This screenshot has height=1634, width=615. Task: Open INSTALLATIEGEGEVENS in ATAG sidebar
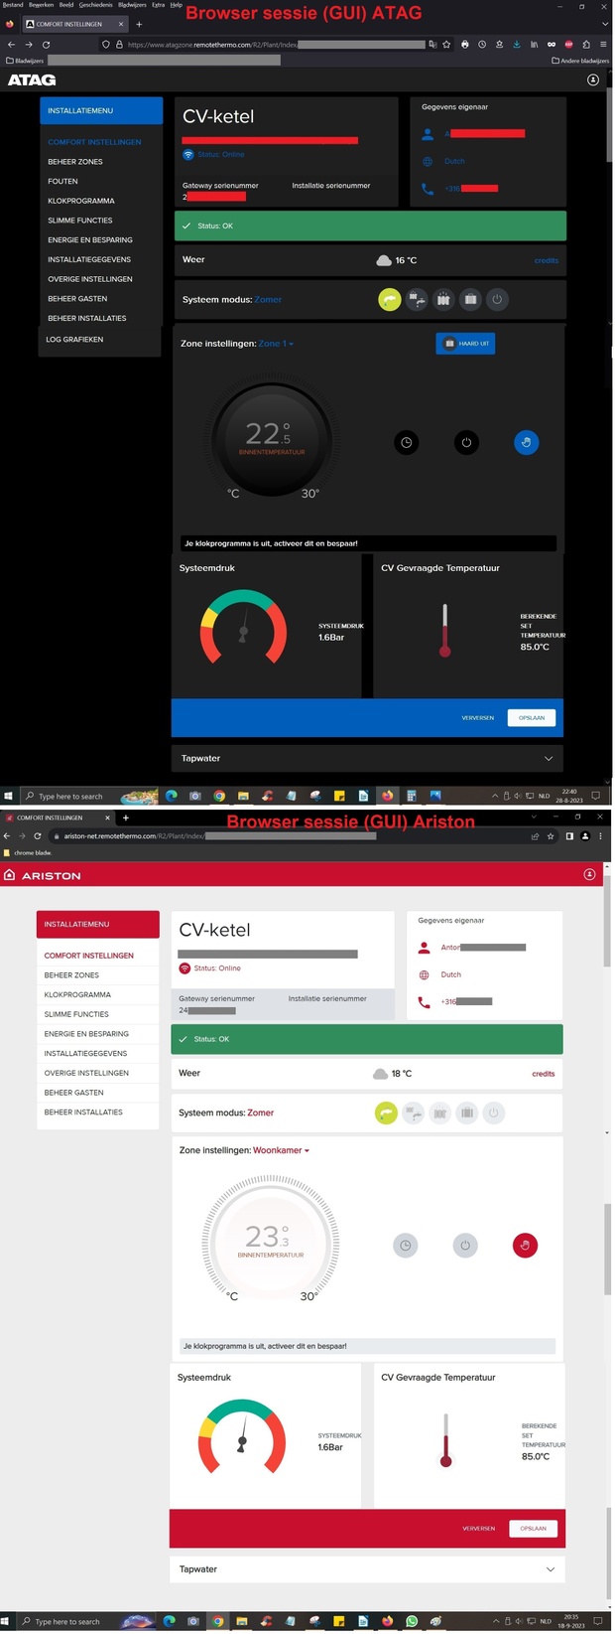89,259
